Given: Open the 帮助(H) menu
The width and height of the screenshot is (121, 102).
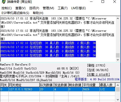Looking at the screenshot, I should click(x=38, y=13).
